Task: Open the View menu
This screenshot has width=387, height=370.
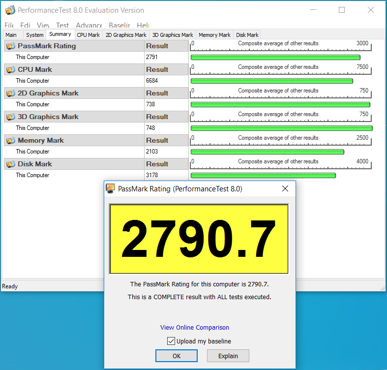Action: tap(43, 25)
